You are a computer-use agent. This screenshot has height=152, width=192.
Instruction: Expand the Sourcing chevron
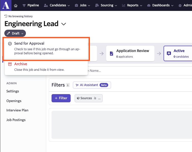coord(116,6)
